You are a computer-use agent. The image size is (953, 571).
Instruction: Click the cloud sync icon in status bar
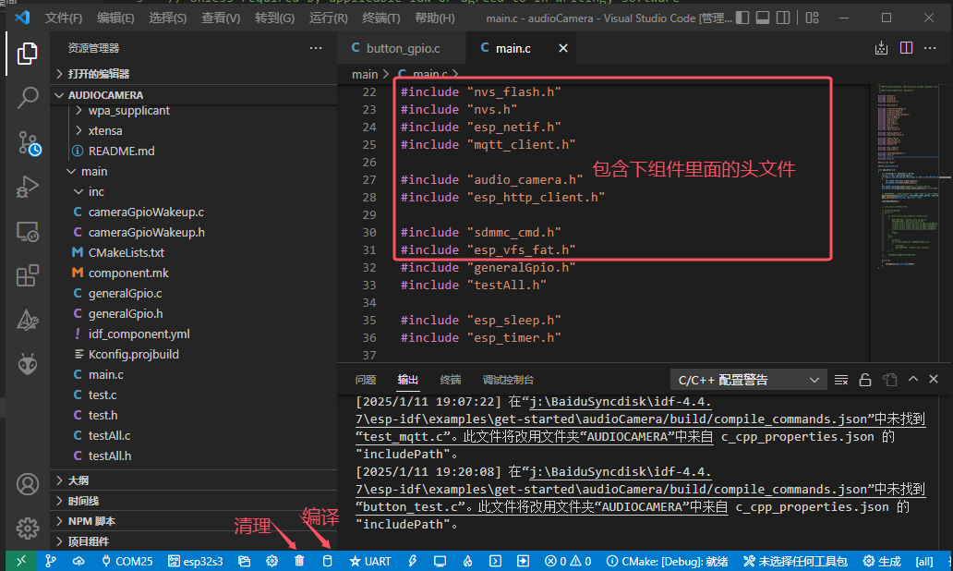pos(78,561)
